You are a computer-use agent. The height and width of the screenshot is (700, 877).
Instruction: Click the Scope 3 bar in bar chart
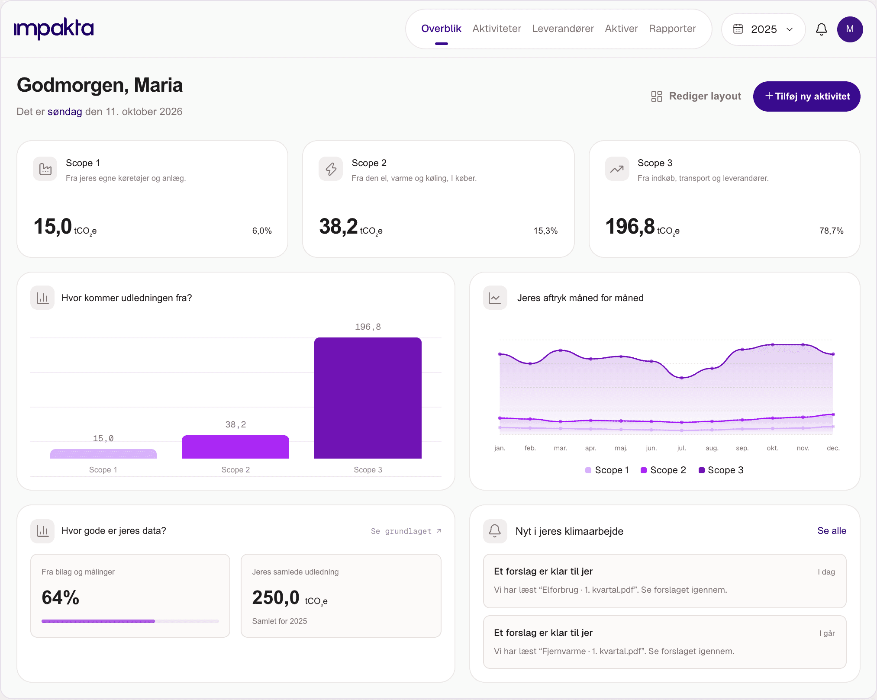coord(368,398)
